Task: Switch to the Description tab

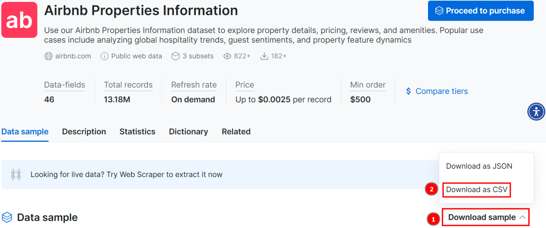Action: [x=84, y=132]
